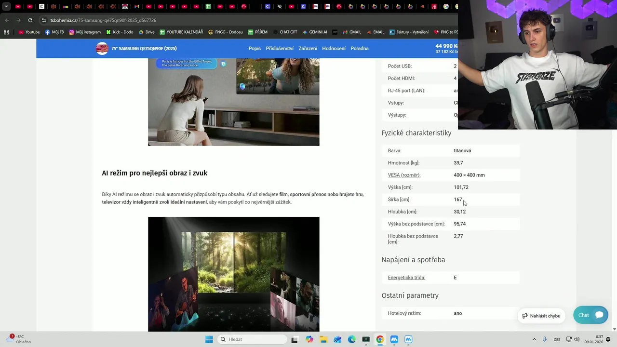Go to Poradna section

click(360, 48)
